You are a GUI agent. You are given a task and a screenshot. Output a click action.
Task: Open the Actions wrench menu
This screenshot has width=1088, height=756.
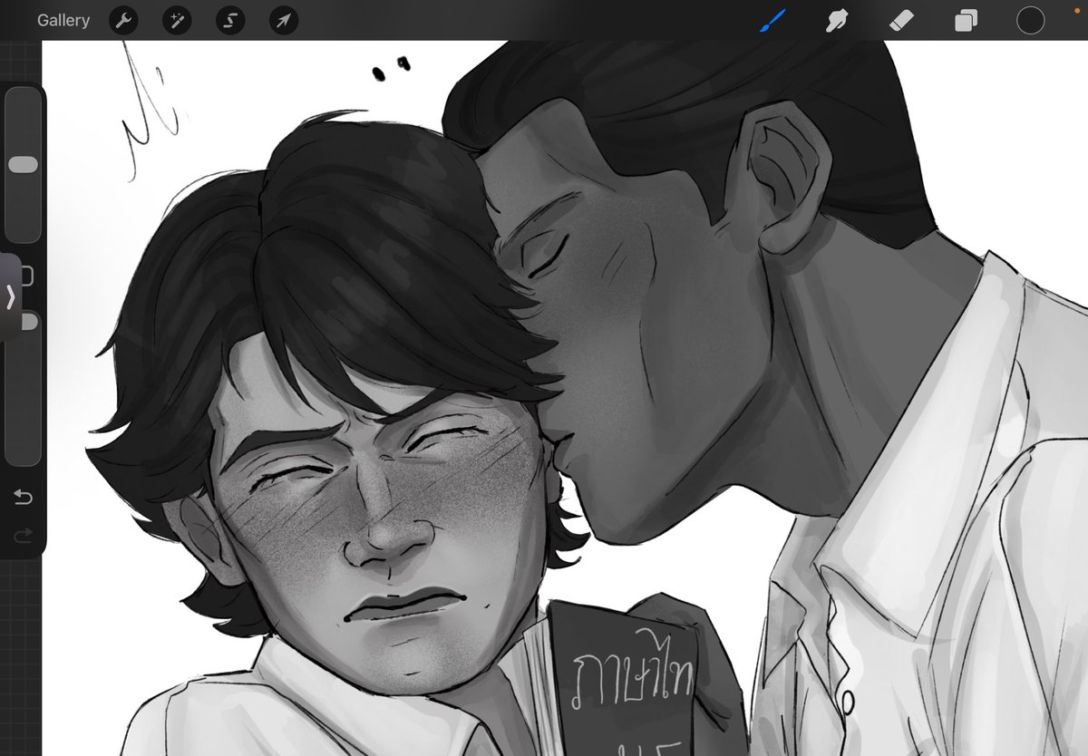[123, 20]
